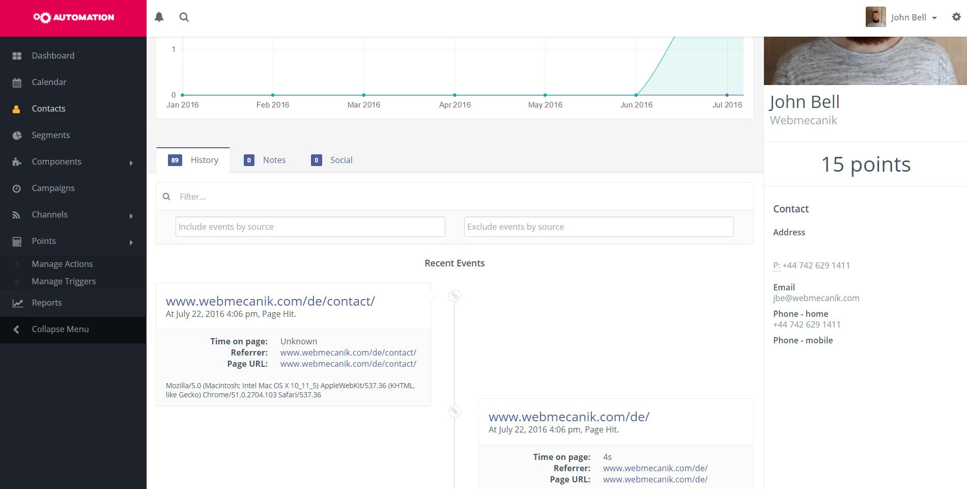Switch to the Social tab
Viewport: 967px width, 489px height.
point(332,160)
